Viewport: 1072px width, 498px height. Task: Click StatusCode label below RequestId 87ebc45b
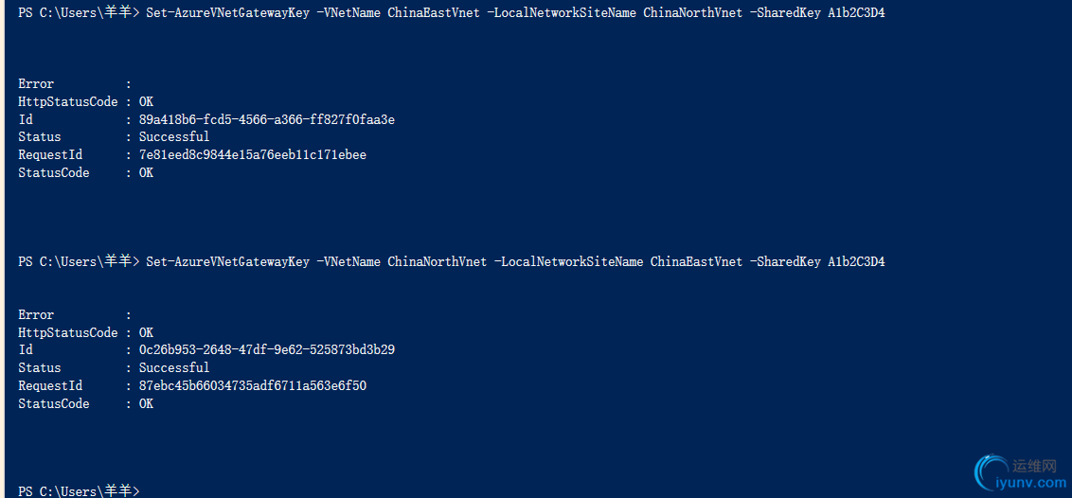(54, 403)
